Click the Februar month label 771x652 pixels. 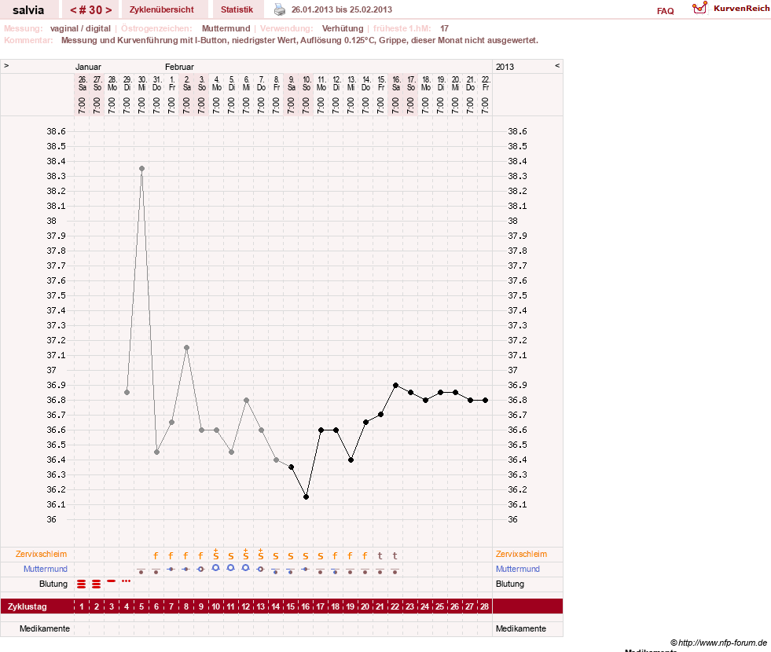[179, 67]
